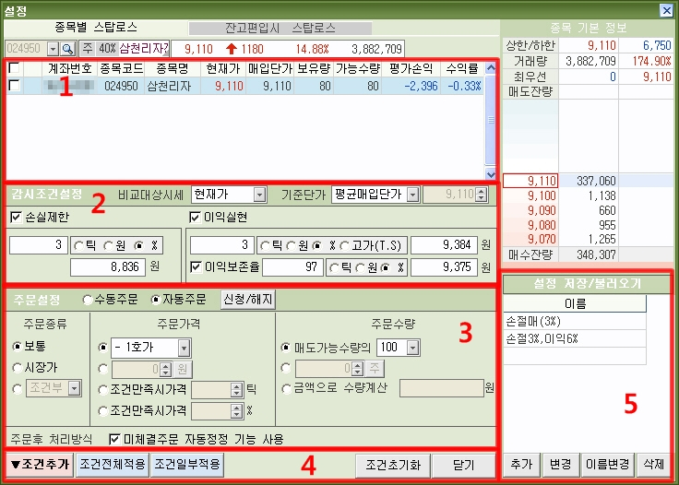
Task: Switch to the 종목별 스탑로스 tab
Action: pos(87,29)
